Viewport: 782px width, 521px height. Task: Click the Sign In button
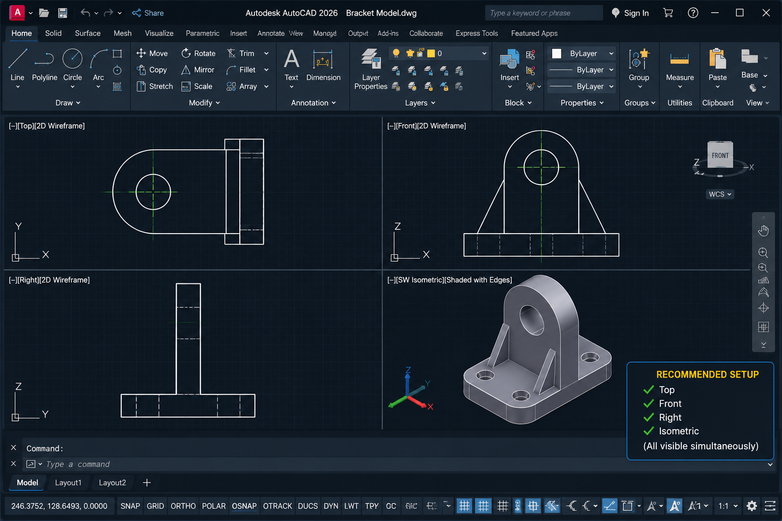click(630, 13)
